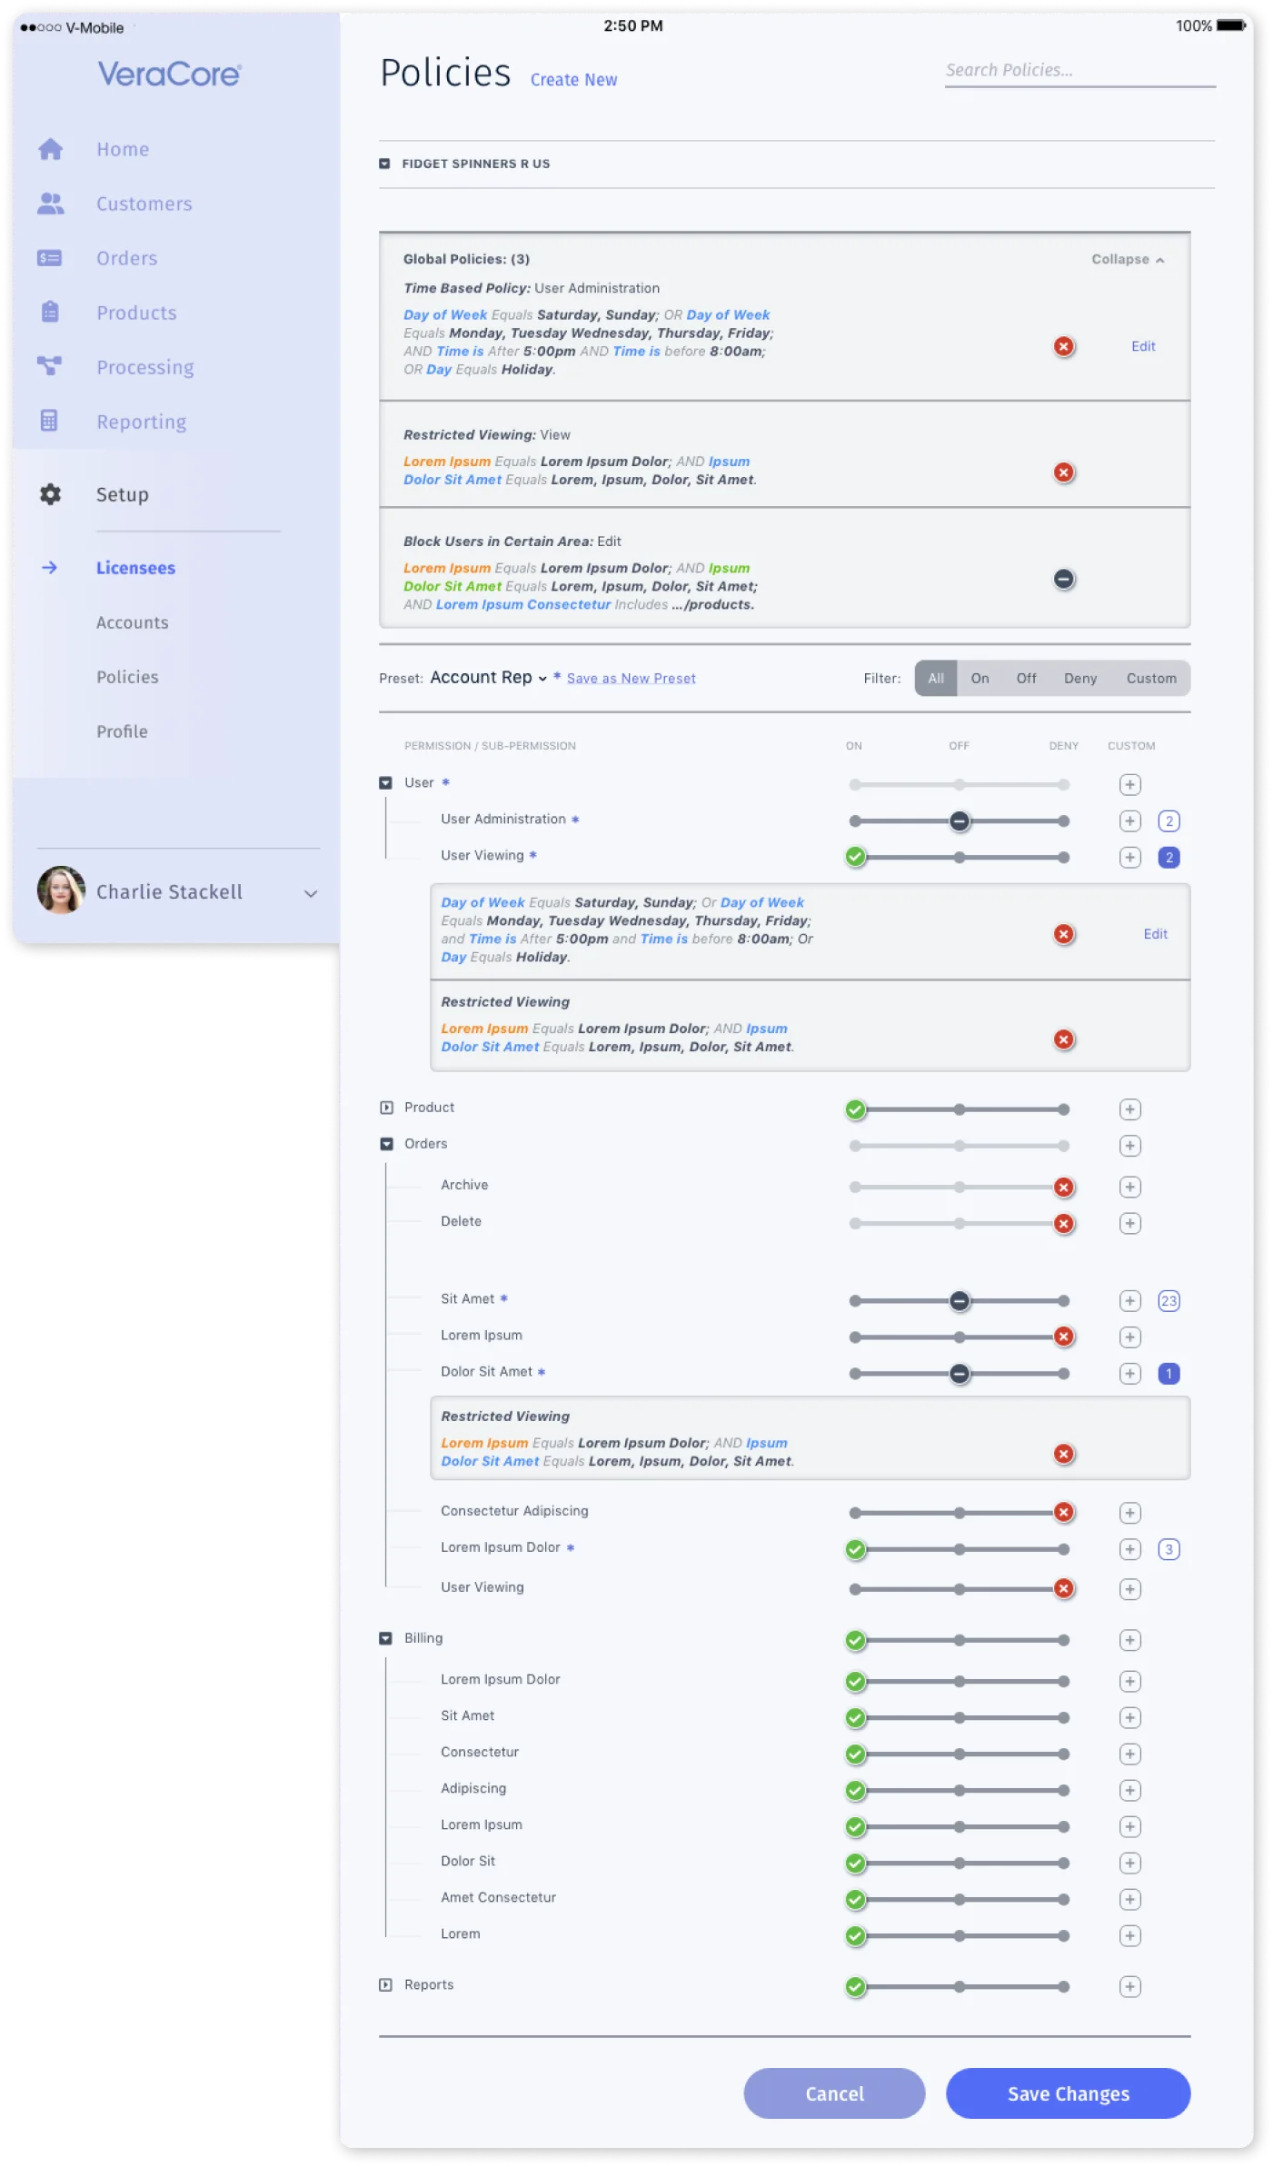Toggle Orders Lorem Ipsum deny state

pos(1064,1337)
